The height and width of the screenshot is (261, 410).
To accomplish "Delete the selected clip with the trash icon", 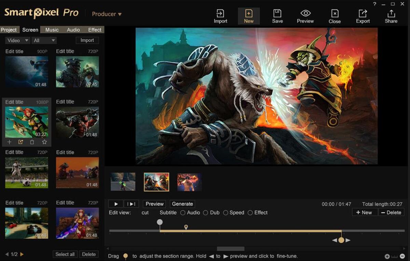I will click(x=32, y=142).
